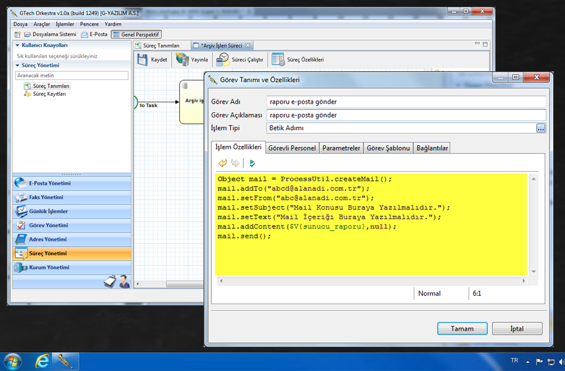Open Faks Yönetimi module

coord(72,197)
